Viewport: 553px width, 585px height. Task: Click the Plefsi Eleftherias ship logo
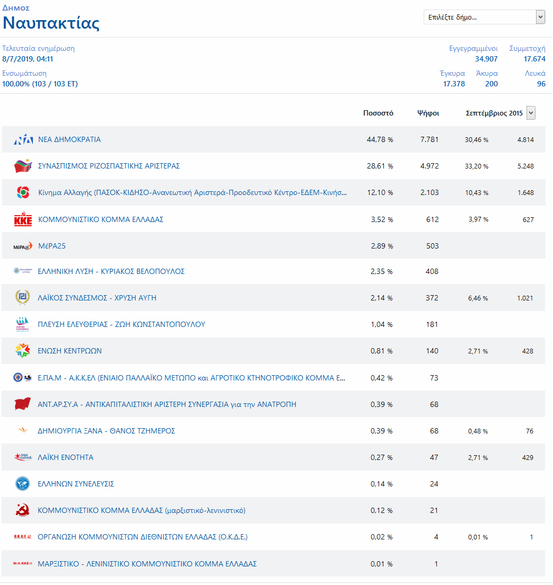click(x=22, y=324)
